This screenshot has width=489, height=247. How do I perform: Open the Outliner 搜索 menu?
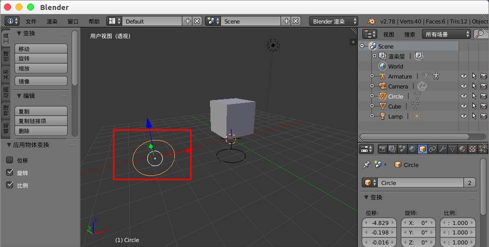point(409,34)
